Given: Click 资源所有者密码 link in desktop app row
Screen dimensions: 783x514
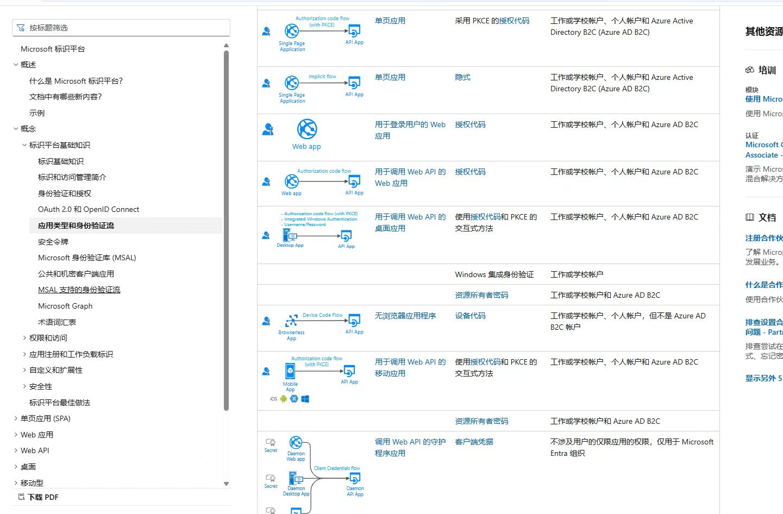Looking at the screenshot, I should (x=481, y=295).
